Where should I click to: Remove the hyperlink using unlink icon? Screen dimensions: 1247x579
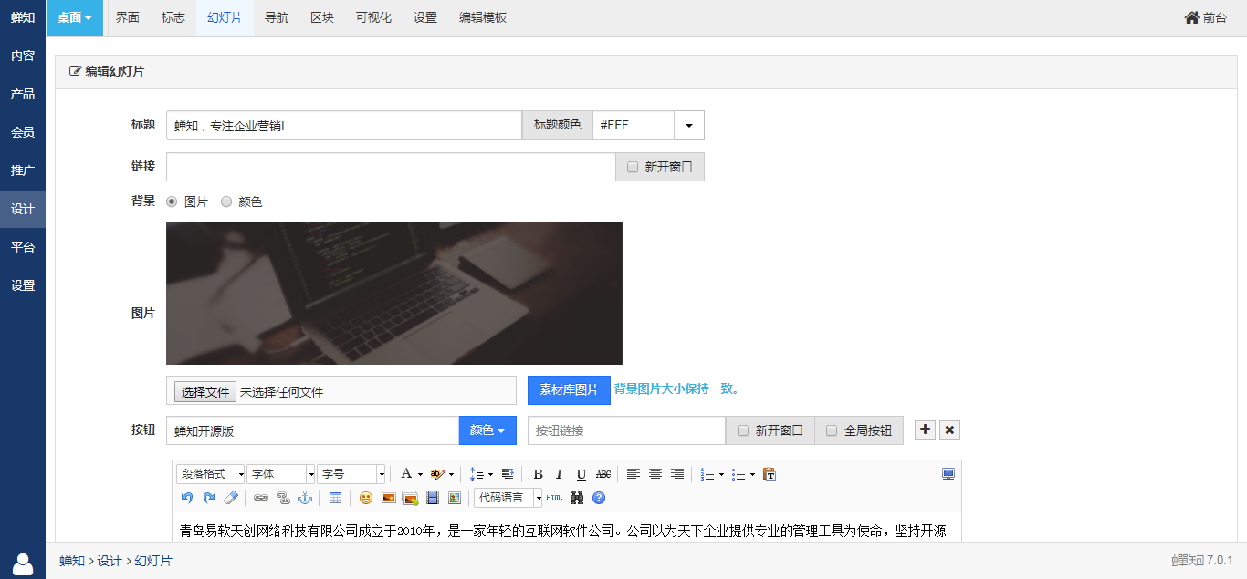(283, 498)
